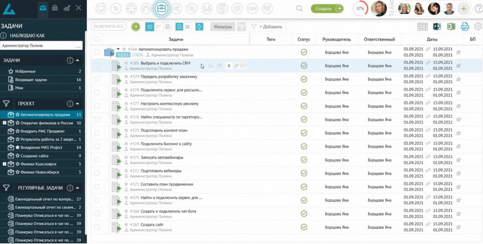The width and height of the screenshot is (483, 244).
Task: Select project Создание сайта in sidebar
Action: coord(41,156)
